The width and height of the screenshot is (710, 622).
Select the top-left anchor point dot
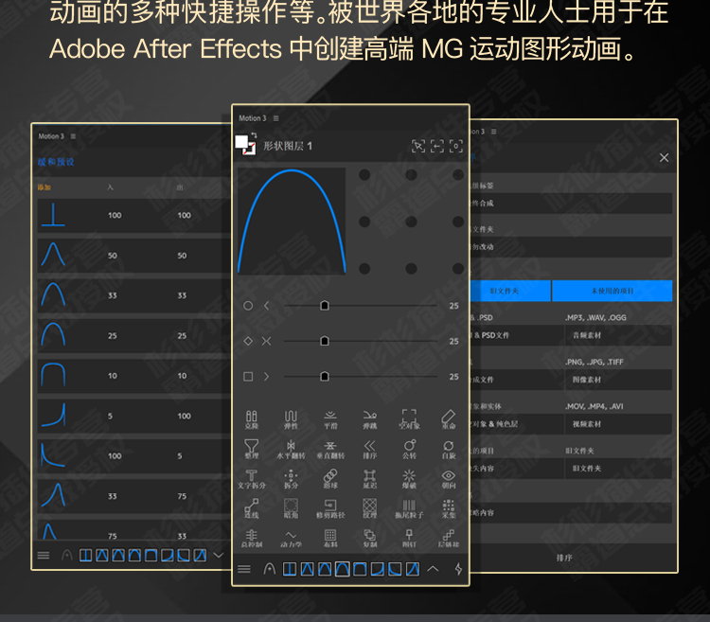364,175
